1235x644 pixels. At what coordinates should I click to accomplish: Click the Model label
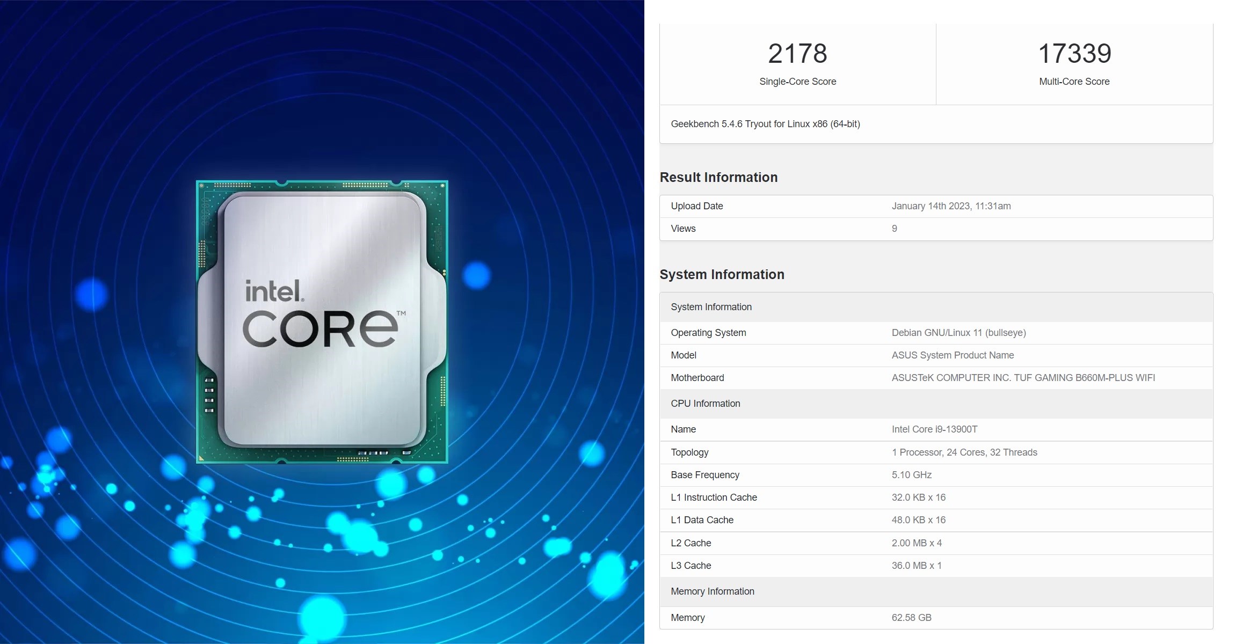click(684, 355)
